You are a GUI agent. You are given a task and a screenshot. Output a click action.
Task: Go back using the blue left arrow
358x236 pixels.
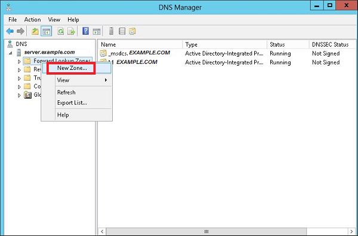pos(10,31)
